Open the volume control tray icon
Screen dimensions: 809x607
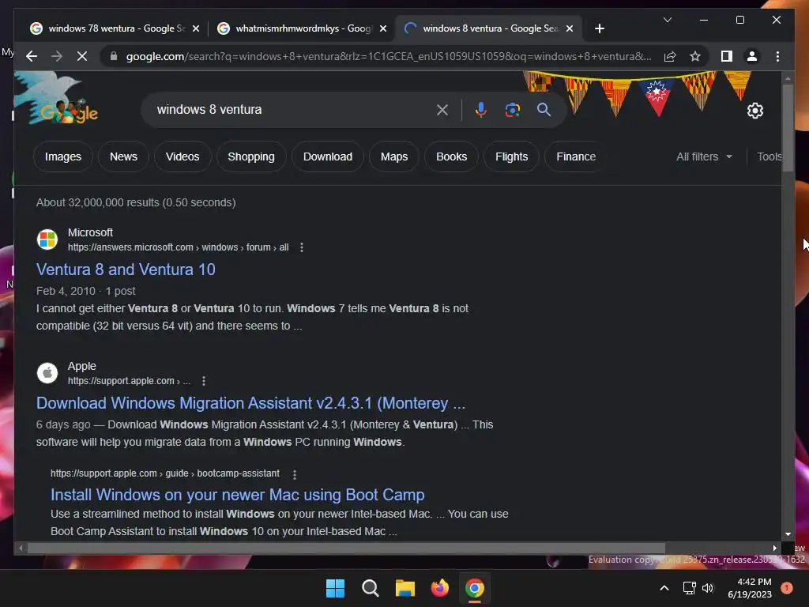(x=708, y=588)
